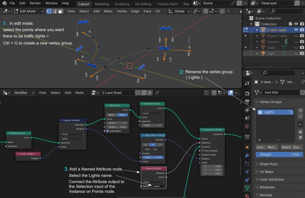Open the View Layer properties tab
The width and height of the screenshot is (305, 198).
[247, 110]
